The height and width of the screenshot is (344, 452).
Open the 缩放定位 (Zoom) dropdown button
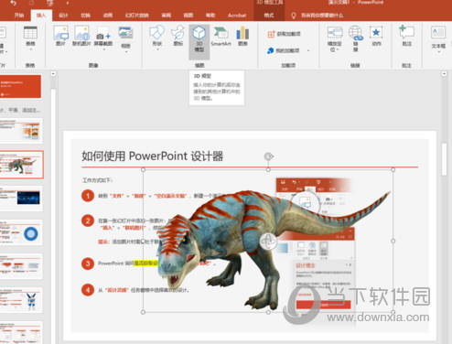coord(335,39)
